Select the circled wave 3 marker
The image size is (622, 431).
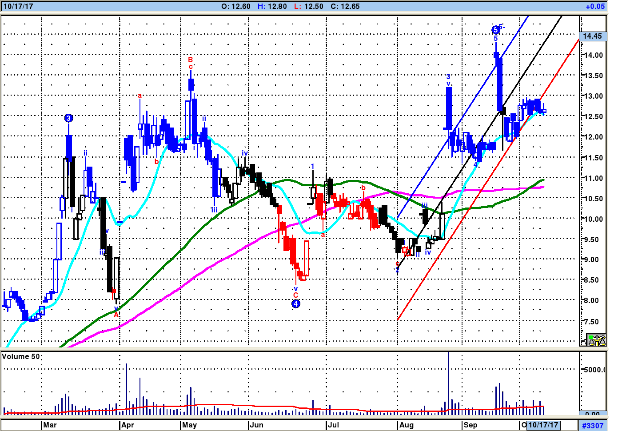(x=68, y=118)
